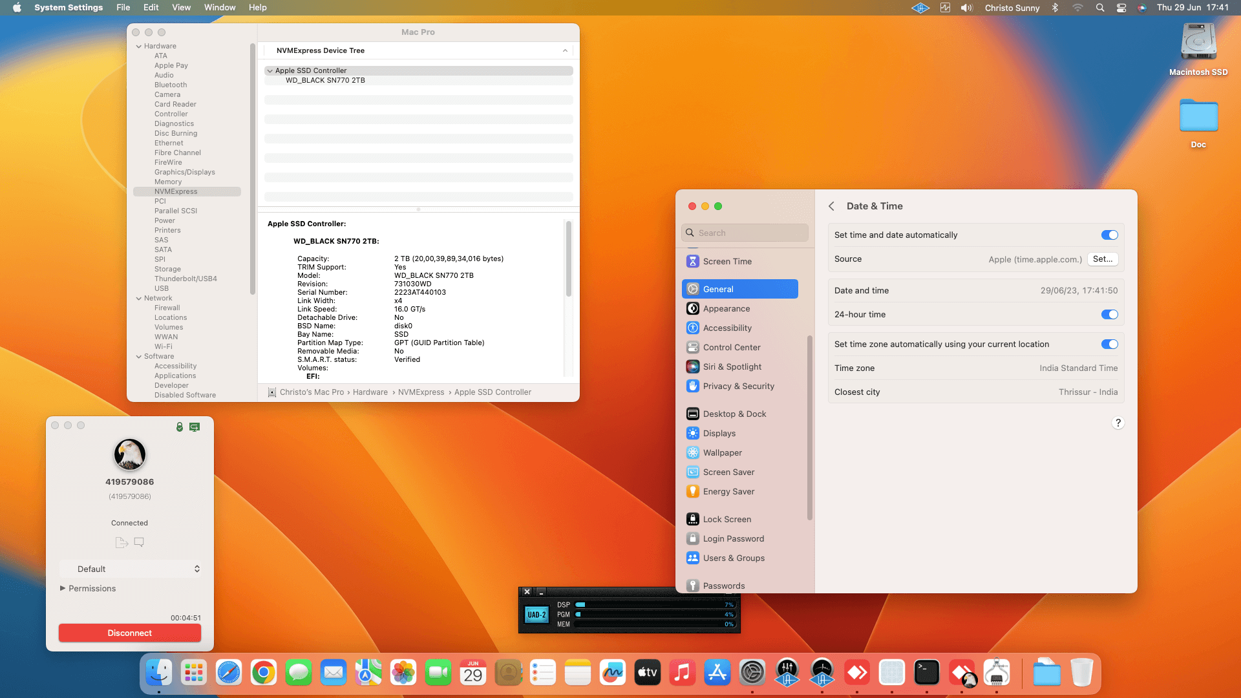Toggle automatic time zone by location

(x=1109, y=344)
